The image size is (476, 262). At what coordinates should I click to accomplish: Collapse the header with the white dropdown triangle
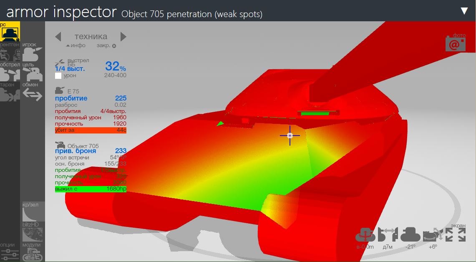464,11
